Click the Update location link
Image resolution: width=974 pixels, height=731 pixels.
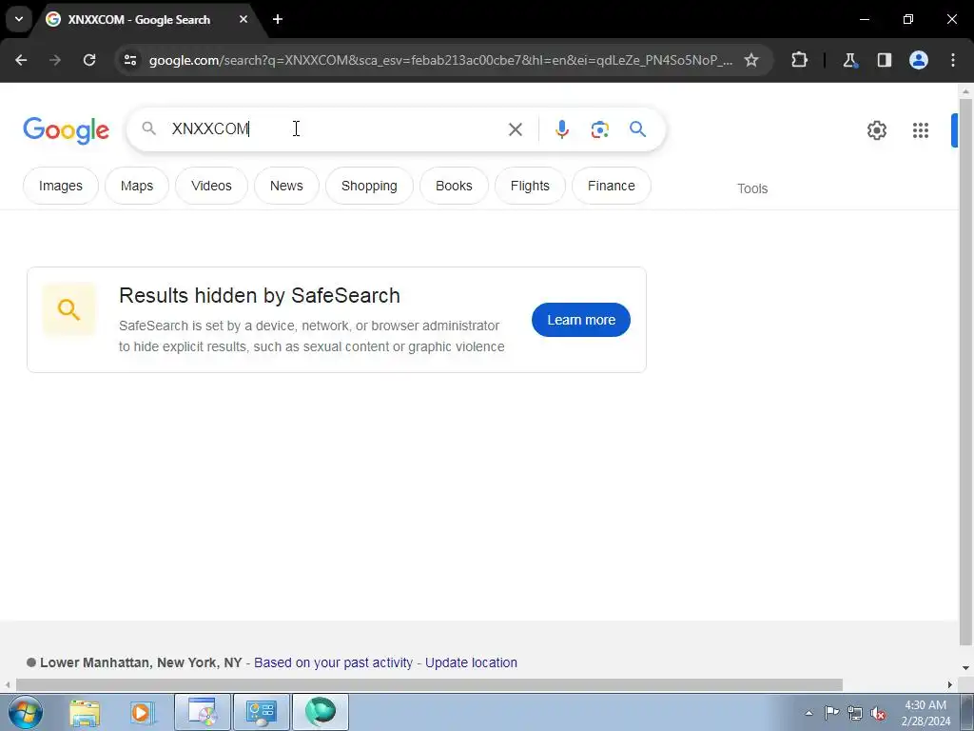[471, 662]
